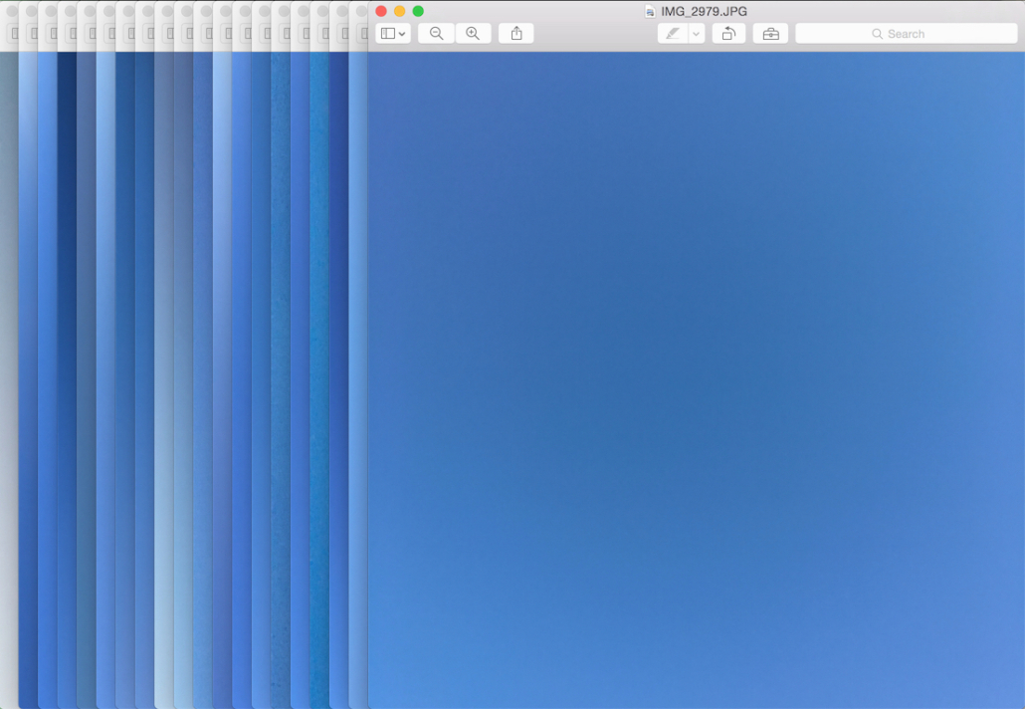The image size is (1025, 709).
Task: Rotate the image left
Action: click(x=728, y=34)
